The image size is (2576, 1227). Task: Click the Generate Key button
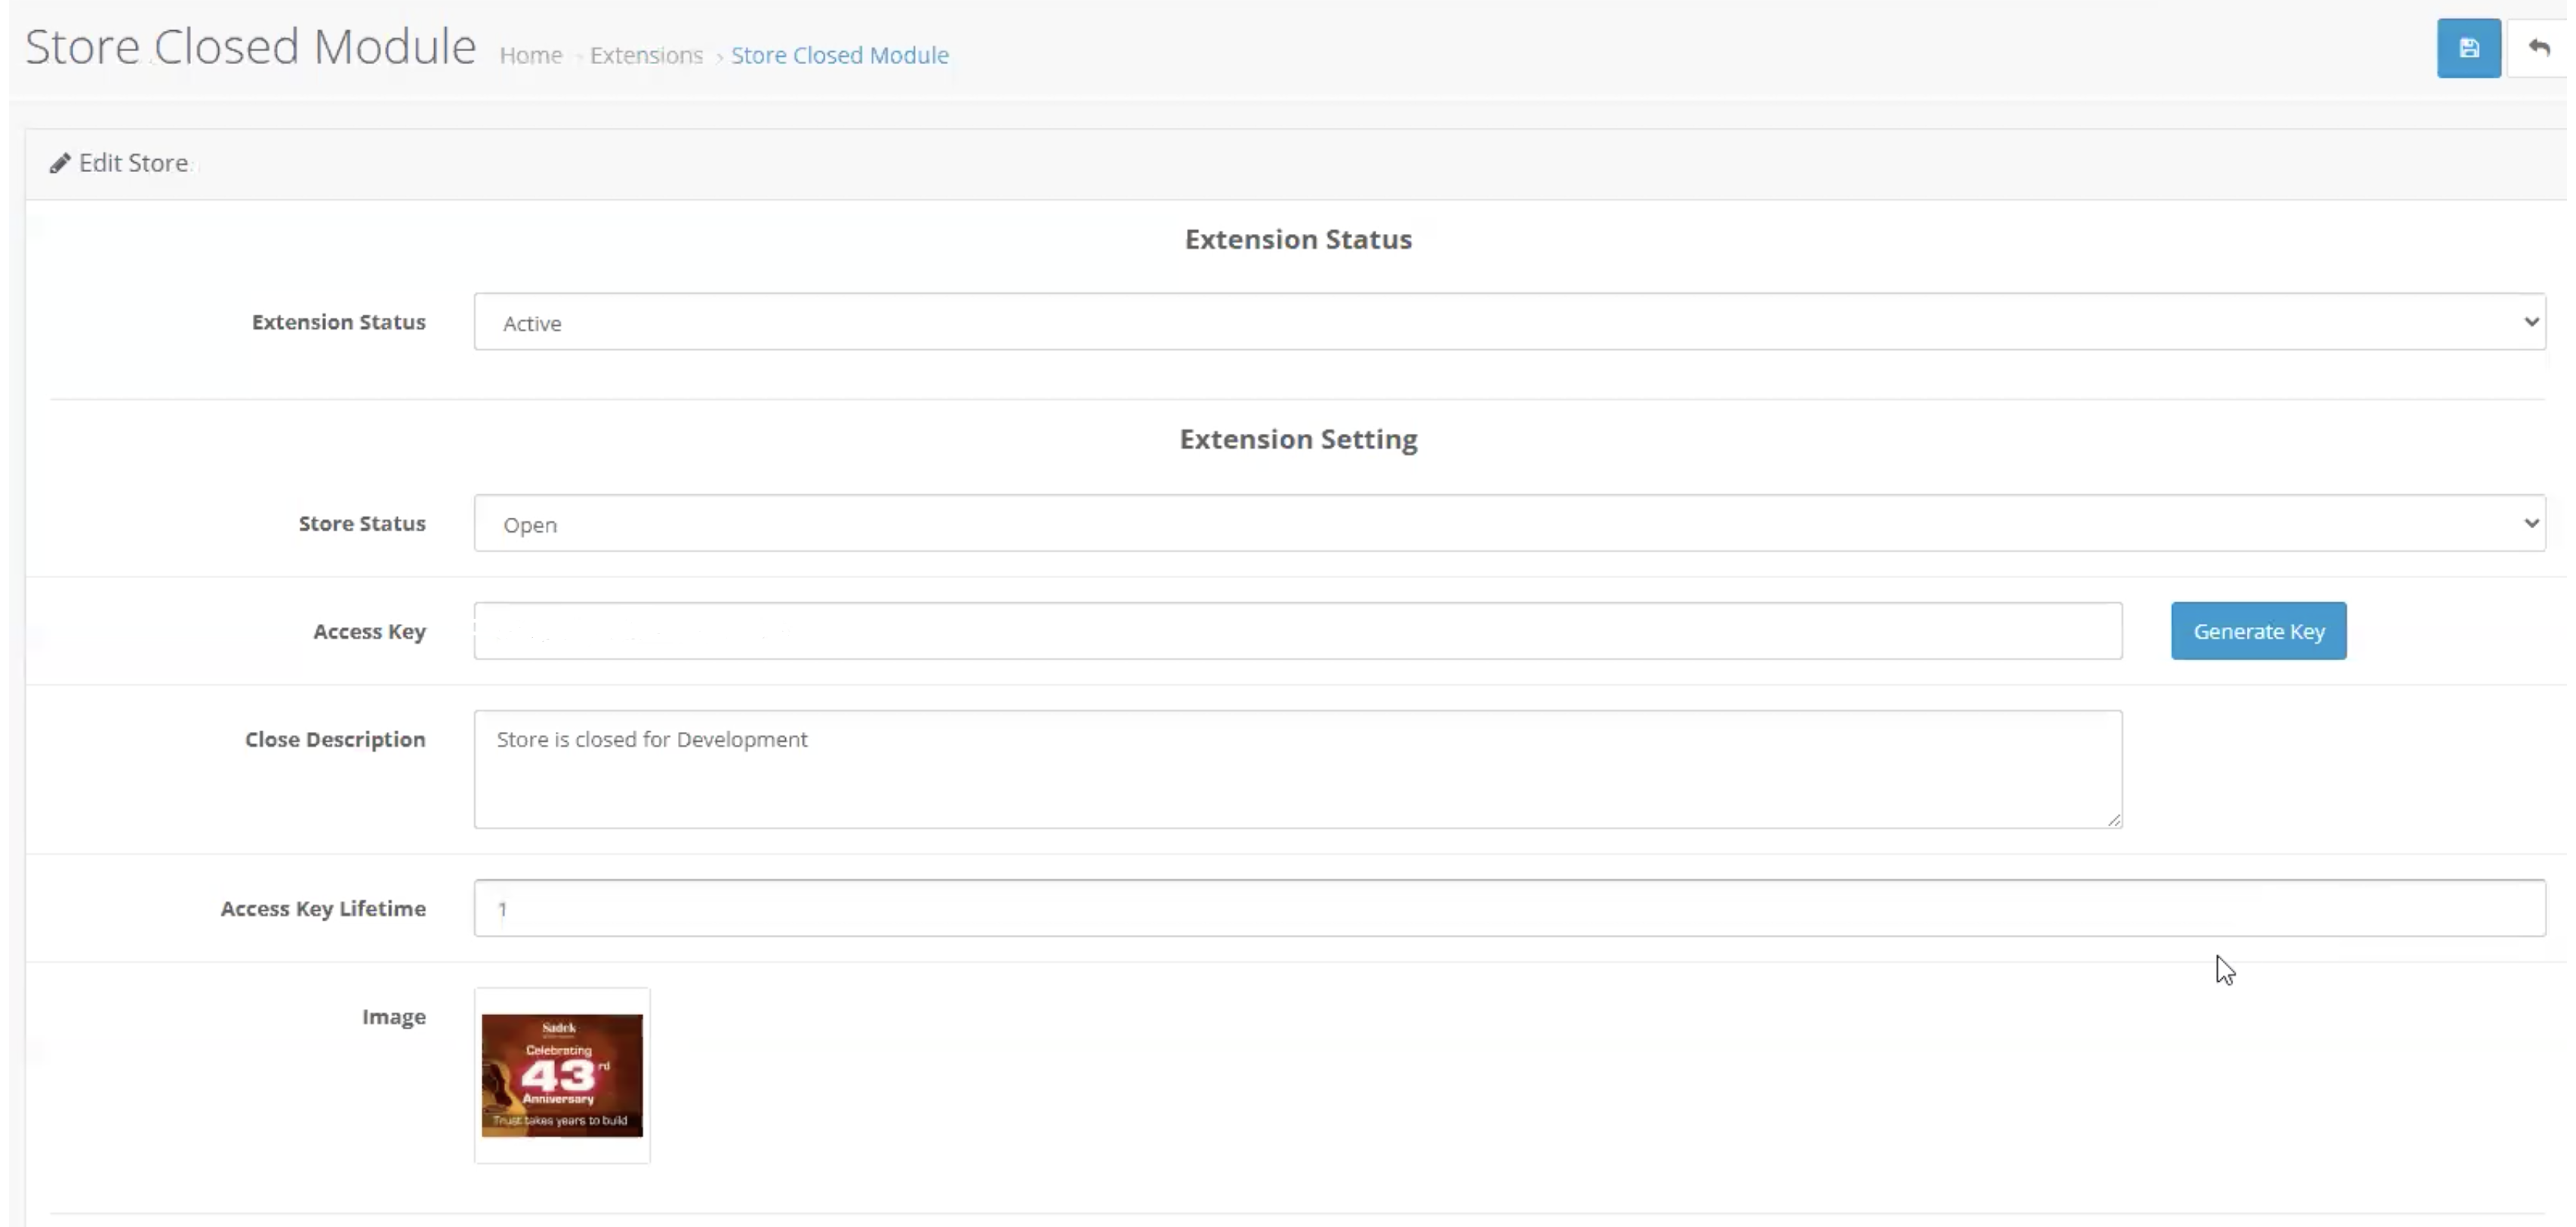coord(2258,631)
